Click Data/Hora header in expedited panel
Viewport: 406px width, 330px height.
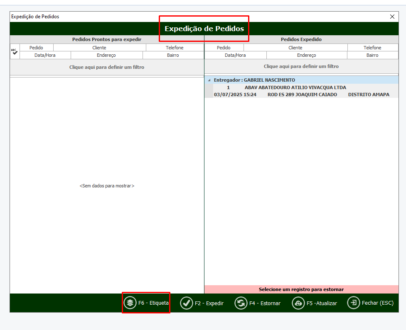pos(235,55)
